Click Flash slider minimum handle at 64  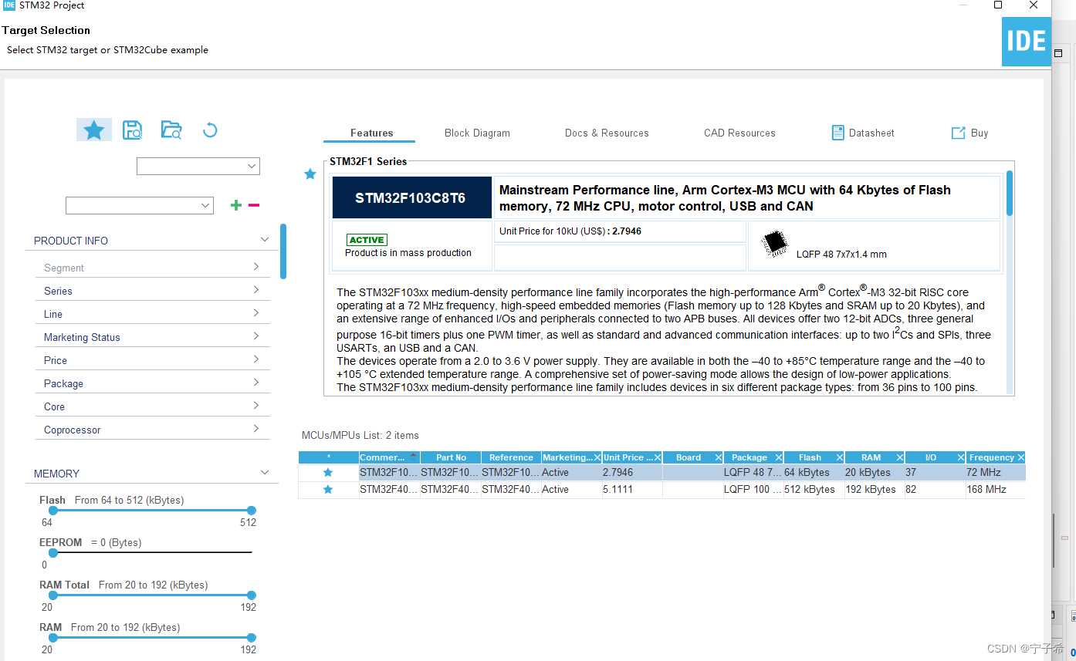pos(52,511)
